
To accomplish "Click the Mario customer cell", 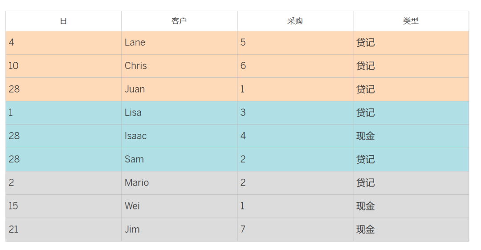I will (137, 183).
